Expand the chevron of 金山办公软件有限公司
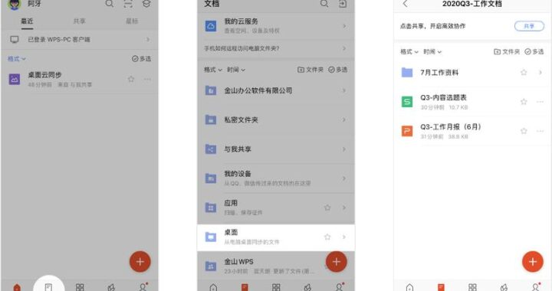 344,90
